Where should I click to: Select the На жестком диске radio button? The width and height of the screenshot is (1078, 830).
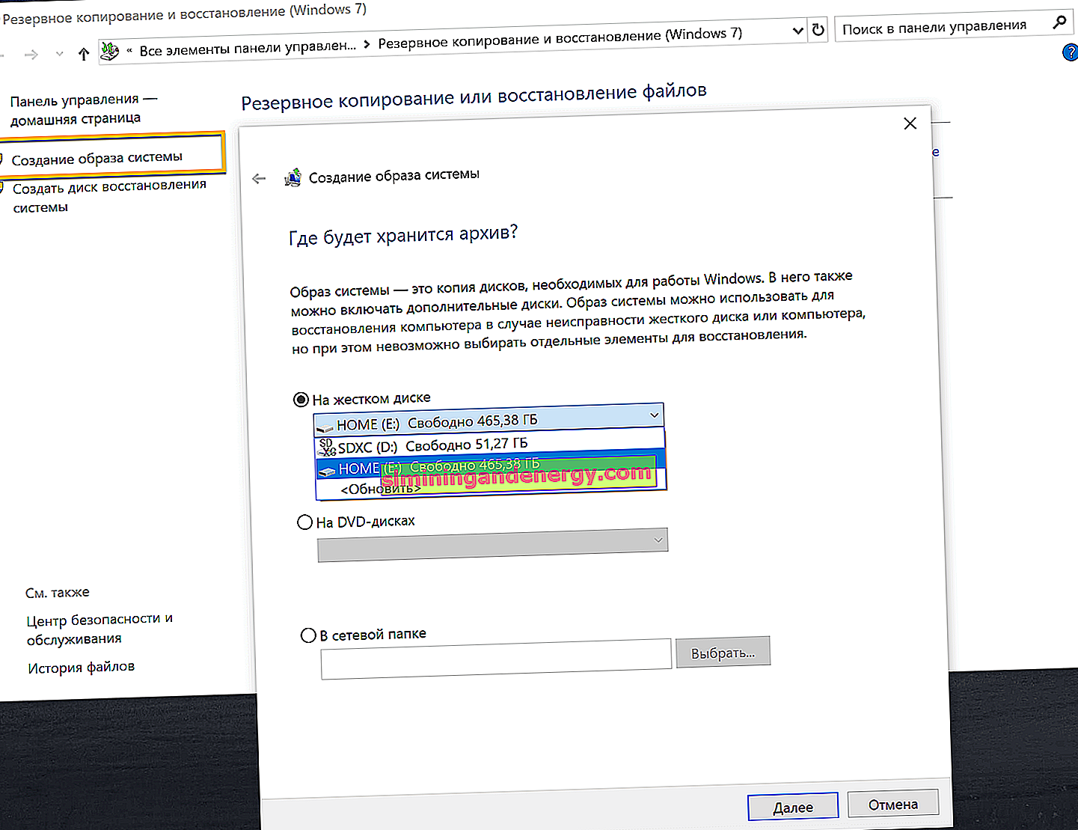coord(301,400)
